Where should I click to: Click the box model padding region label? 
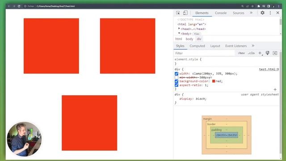216,130
